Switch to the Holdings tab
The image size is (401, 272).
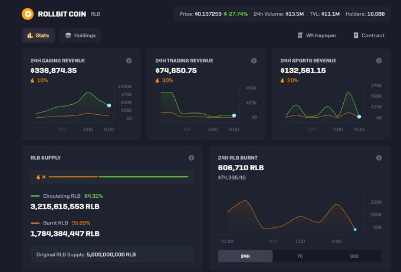click(x=80, y=35)
